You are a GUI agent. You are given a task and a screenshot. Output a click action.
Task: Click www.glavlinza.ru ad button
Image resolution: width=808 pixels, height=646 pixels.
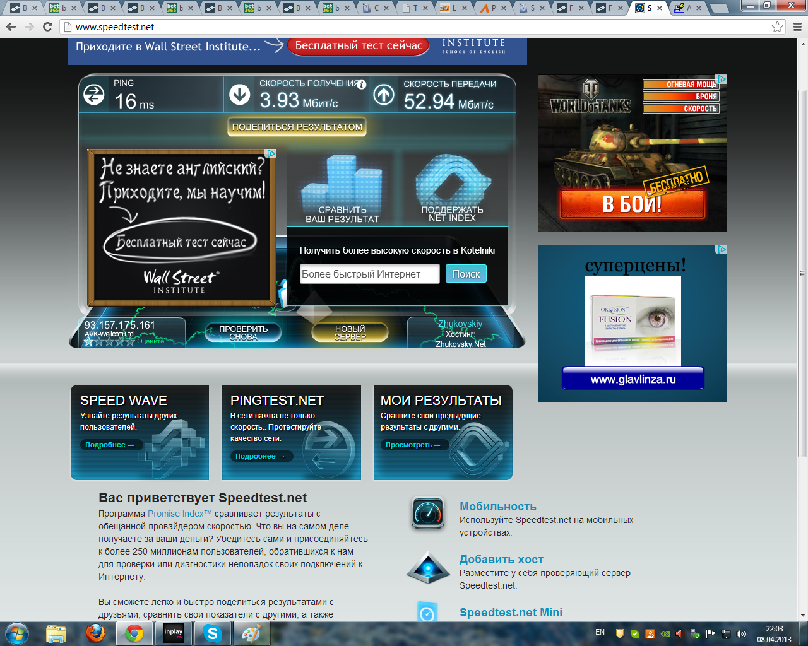tap(633, 379)
